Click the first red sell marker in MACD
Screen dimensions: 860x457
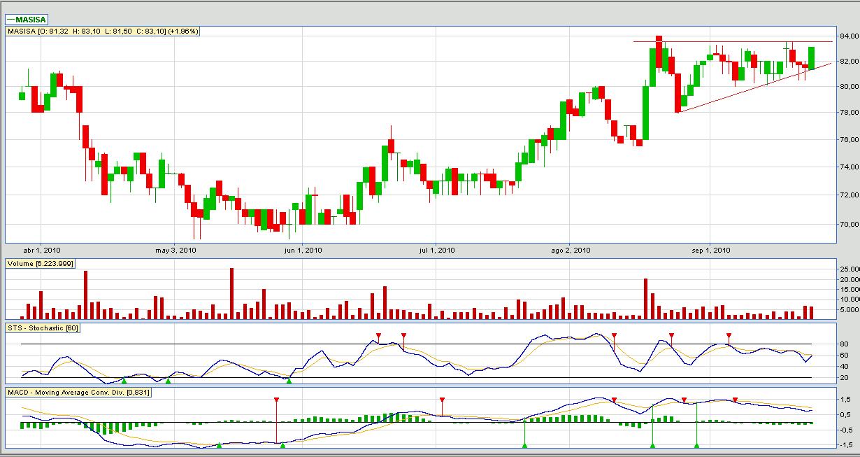tap(276, 400)
